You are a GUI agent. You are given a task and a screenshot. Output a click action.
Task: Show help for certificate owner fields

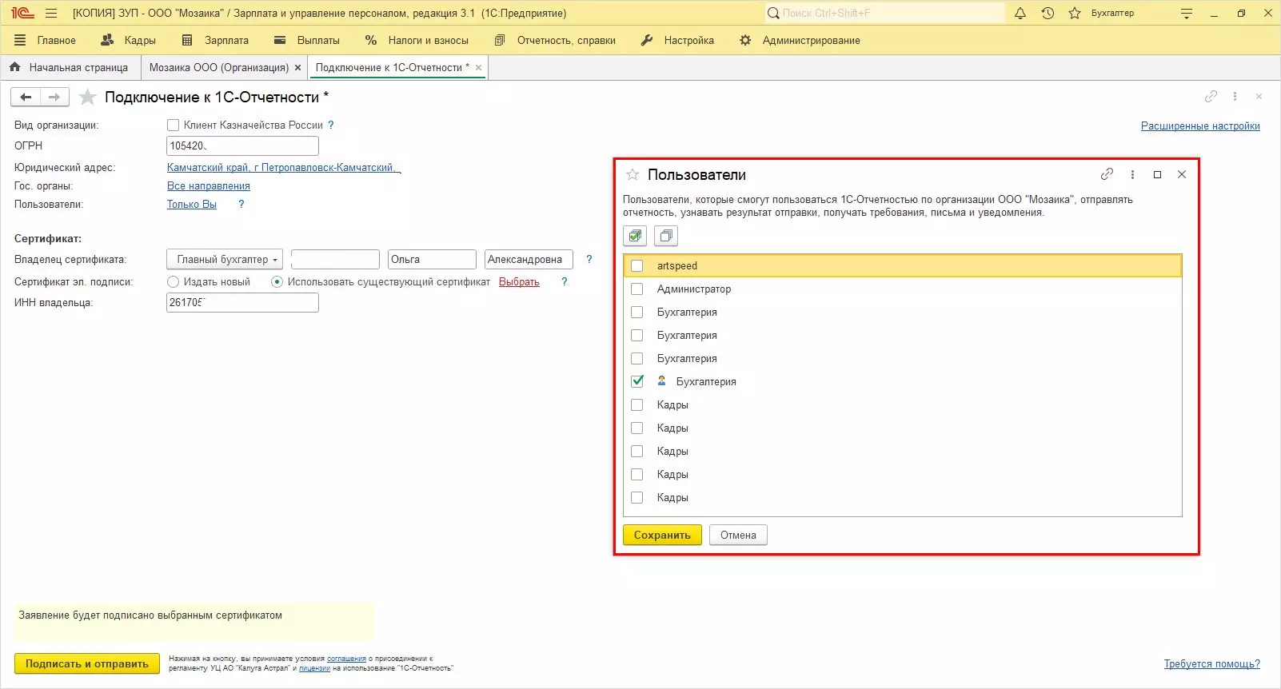pyautogui.click(x=589, y=259)
